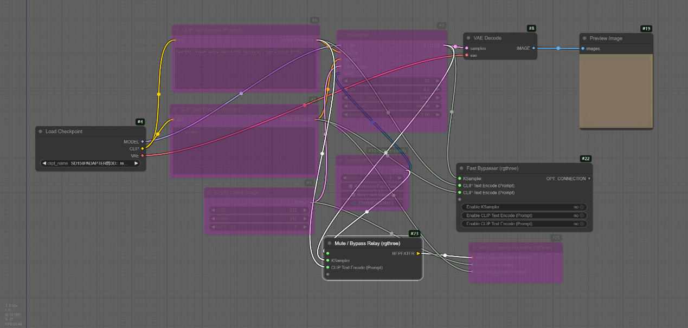Image resolution: width=688 pixels, height=328 pixels.
Task: Click the yellow REPEATER output arrow
Action: [x=418, y=253]
